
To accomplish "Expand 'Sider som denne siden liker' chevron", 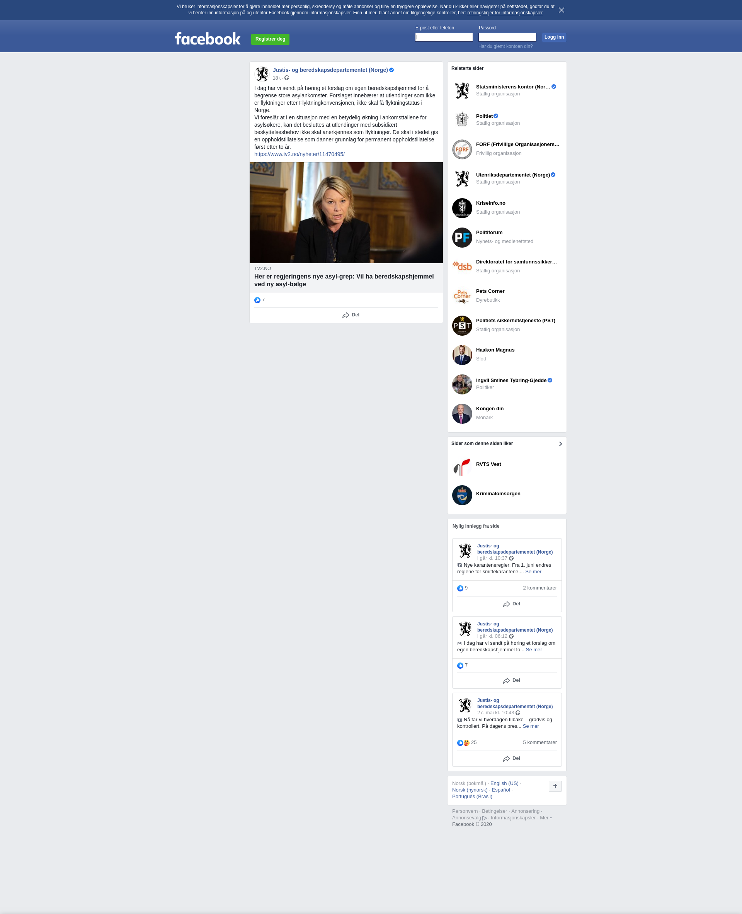I will [560, 444].
